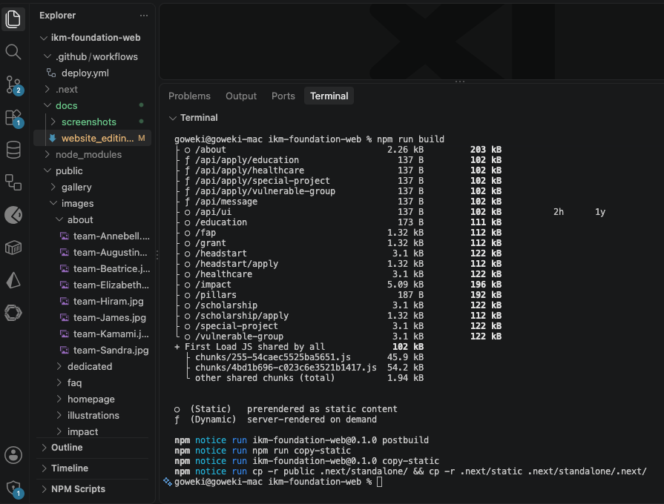Expand the homepage folder
This screenshot has height=504, width=664.
[x=59, y=399]
